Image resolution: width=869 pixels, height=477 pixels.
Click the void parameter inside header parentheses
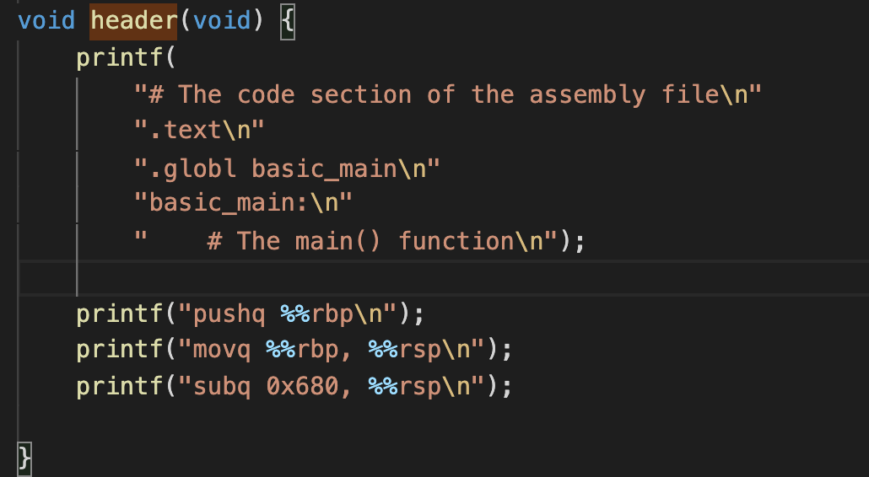point(222,20)
